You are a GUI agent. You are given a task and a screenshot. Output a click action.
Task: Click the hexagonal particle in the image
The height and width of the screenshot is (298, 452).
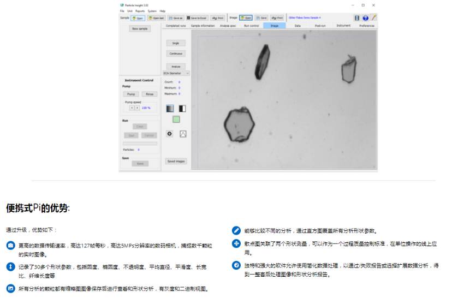239,124
